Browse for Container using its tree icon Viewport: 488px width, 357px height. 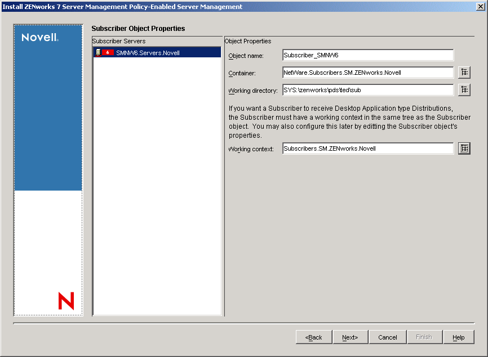[464, 73]
